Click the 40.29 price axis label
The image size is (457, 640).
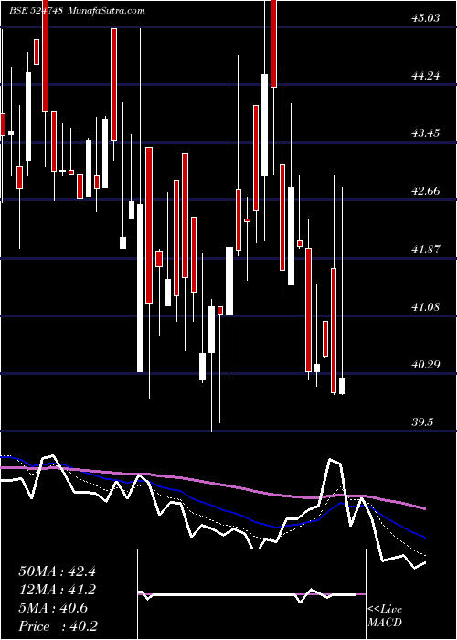[428, 364]
